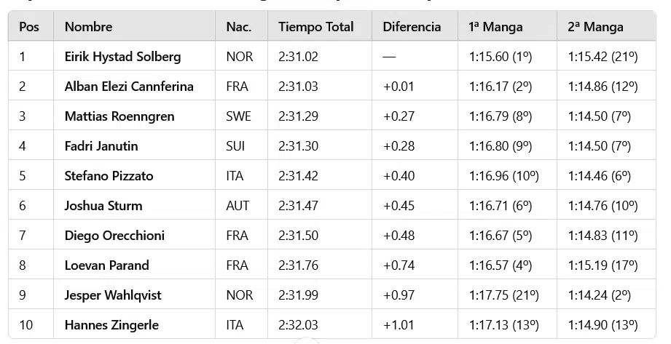Select the name Eirik Hystad Solberg
This screenshot has height=344, width=671.
coord(122,57)
